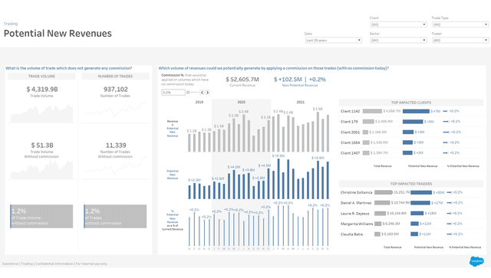Select Client 179 potential revenue bar
Screen dimensions: 491x278
pos(413,121)
